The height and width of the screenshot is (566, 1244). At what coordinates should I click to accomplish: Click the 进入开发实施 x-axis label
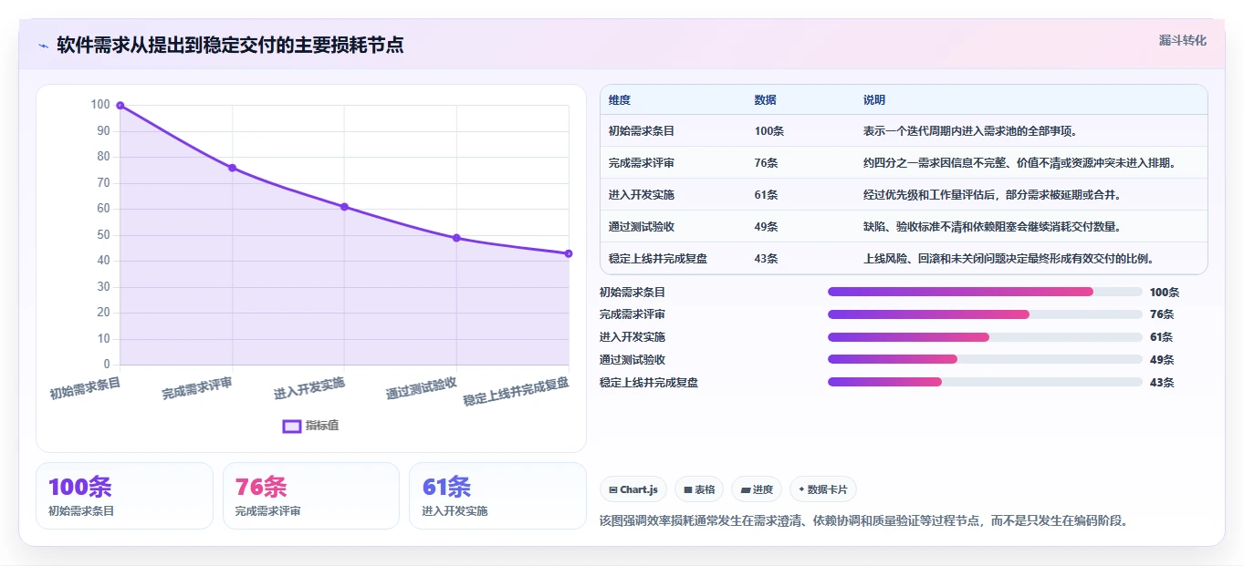309,388
